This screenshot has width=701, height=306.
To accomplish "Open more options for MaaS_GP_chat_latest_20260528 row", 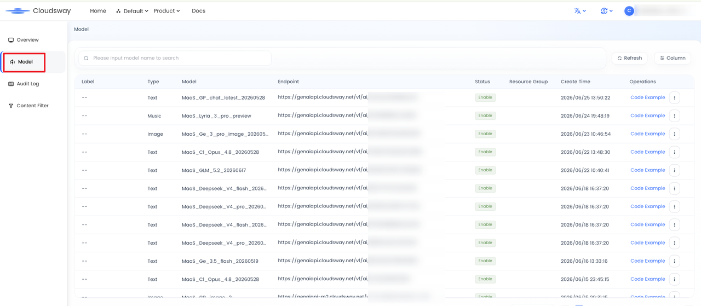I will click(x=674, y=97).
